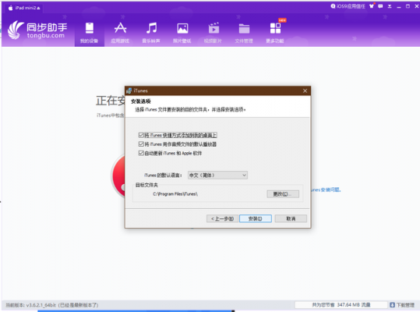The height and width of the screenshot is (312, 420).
Task: Click the Tongbu Assistant logo
Action: pos(37,30)
